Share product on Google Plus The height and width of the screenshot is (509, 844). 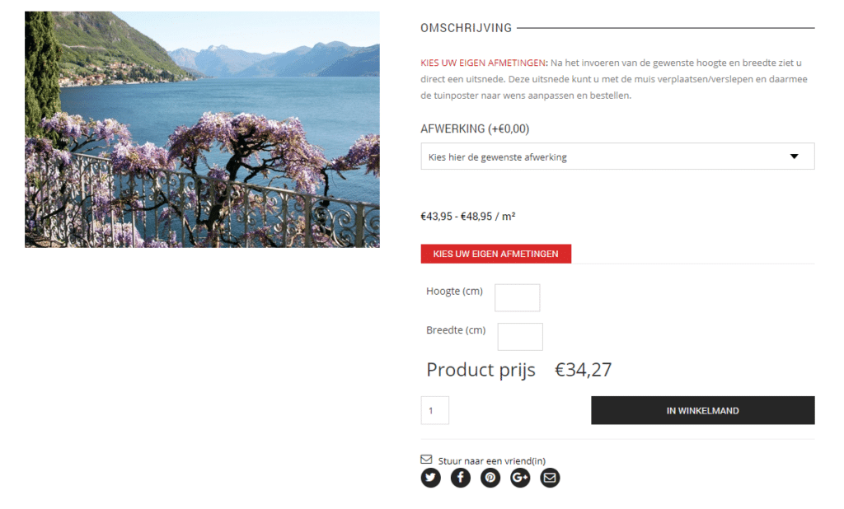(x=520, y=478)
